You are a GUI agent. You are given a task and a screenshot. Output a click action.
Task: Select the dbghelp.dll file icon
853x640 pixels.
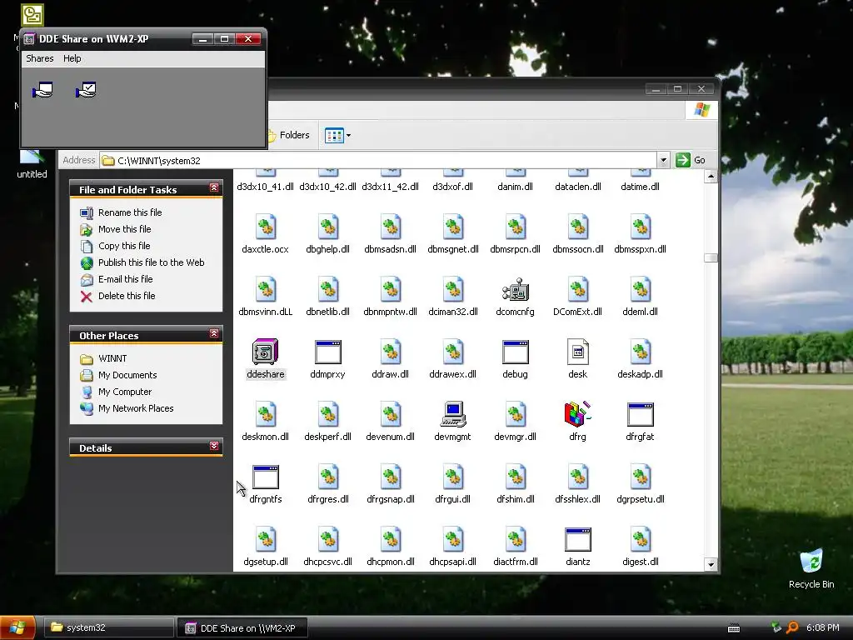click(328, 227)
